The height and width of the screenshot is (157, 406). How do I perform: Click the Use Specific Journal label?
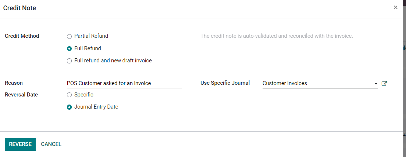[225, 83]
